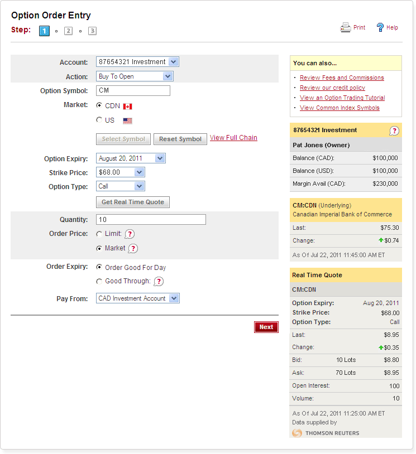
Task: Focus the Quantity input field
Action: 151,220
